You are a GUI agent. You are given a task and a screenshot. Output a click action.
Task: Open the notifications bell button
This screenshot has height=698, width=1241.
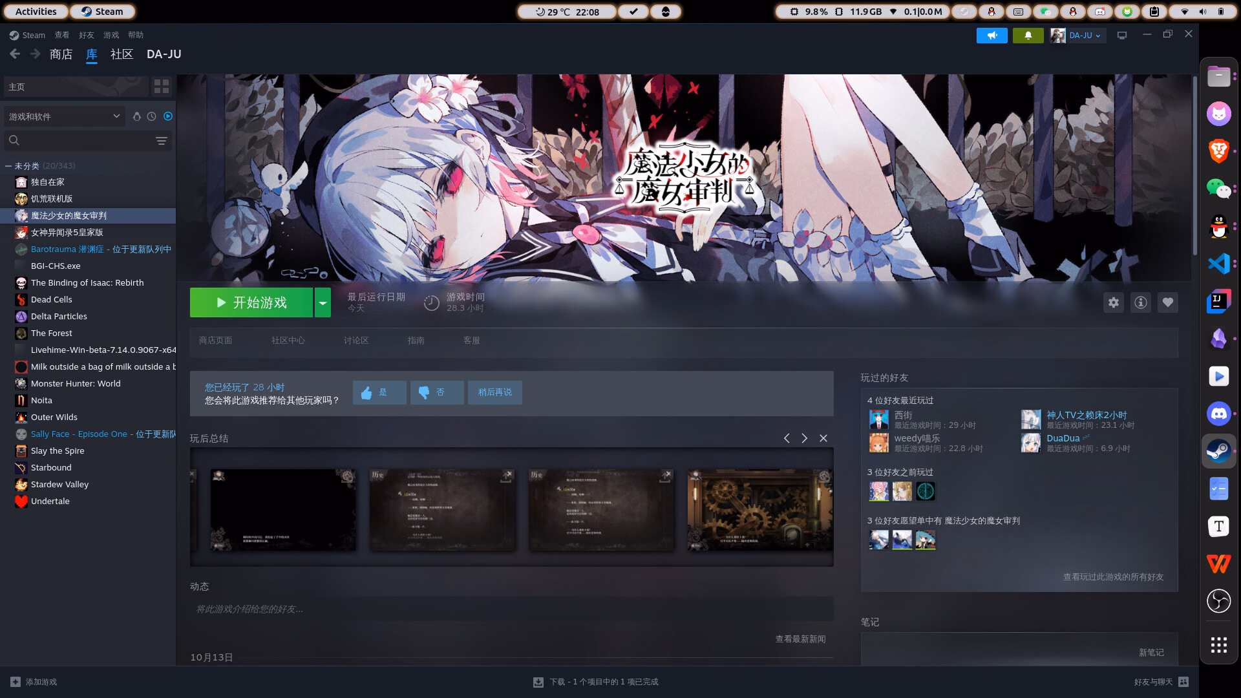click(x=1028, y=36)
